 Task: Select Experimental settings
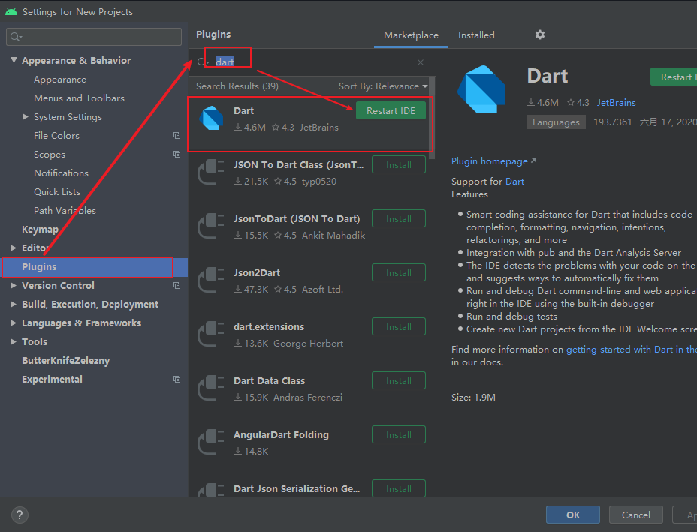[x=52, y=379]
